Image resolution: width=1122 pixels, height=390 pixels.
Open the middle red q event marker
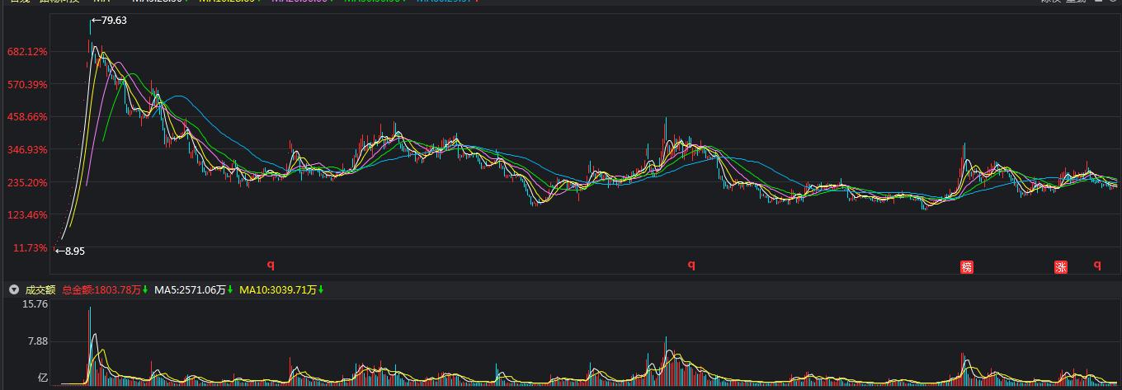[691, 265]
